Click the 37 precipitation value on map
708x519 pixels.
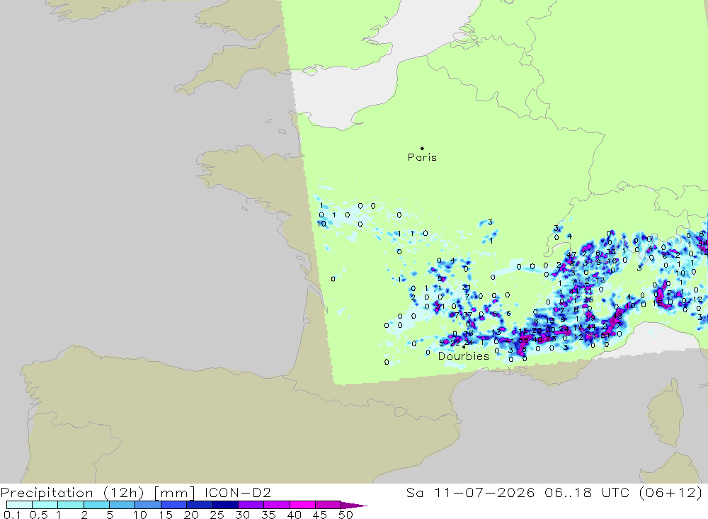click(467, 315)
